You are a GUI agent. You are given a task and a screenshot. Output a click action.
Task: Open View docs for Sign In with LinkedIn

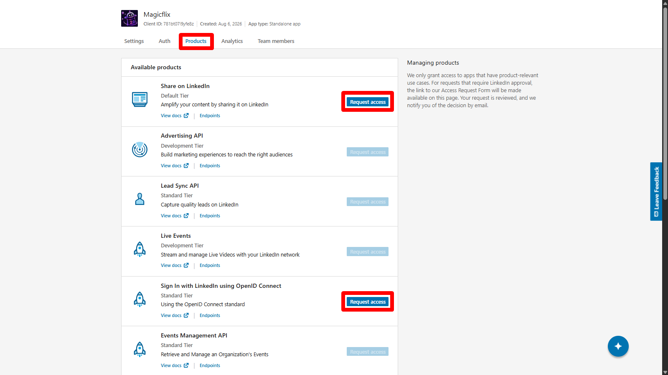tap(175, 315)
